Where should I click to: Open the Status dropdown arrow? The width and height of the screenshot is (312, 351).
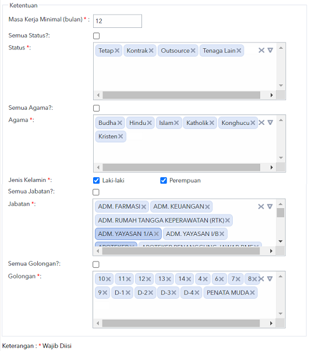pos(270,51)
